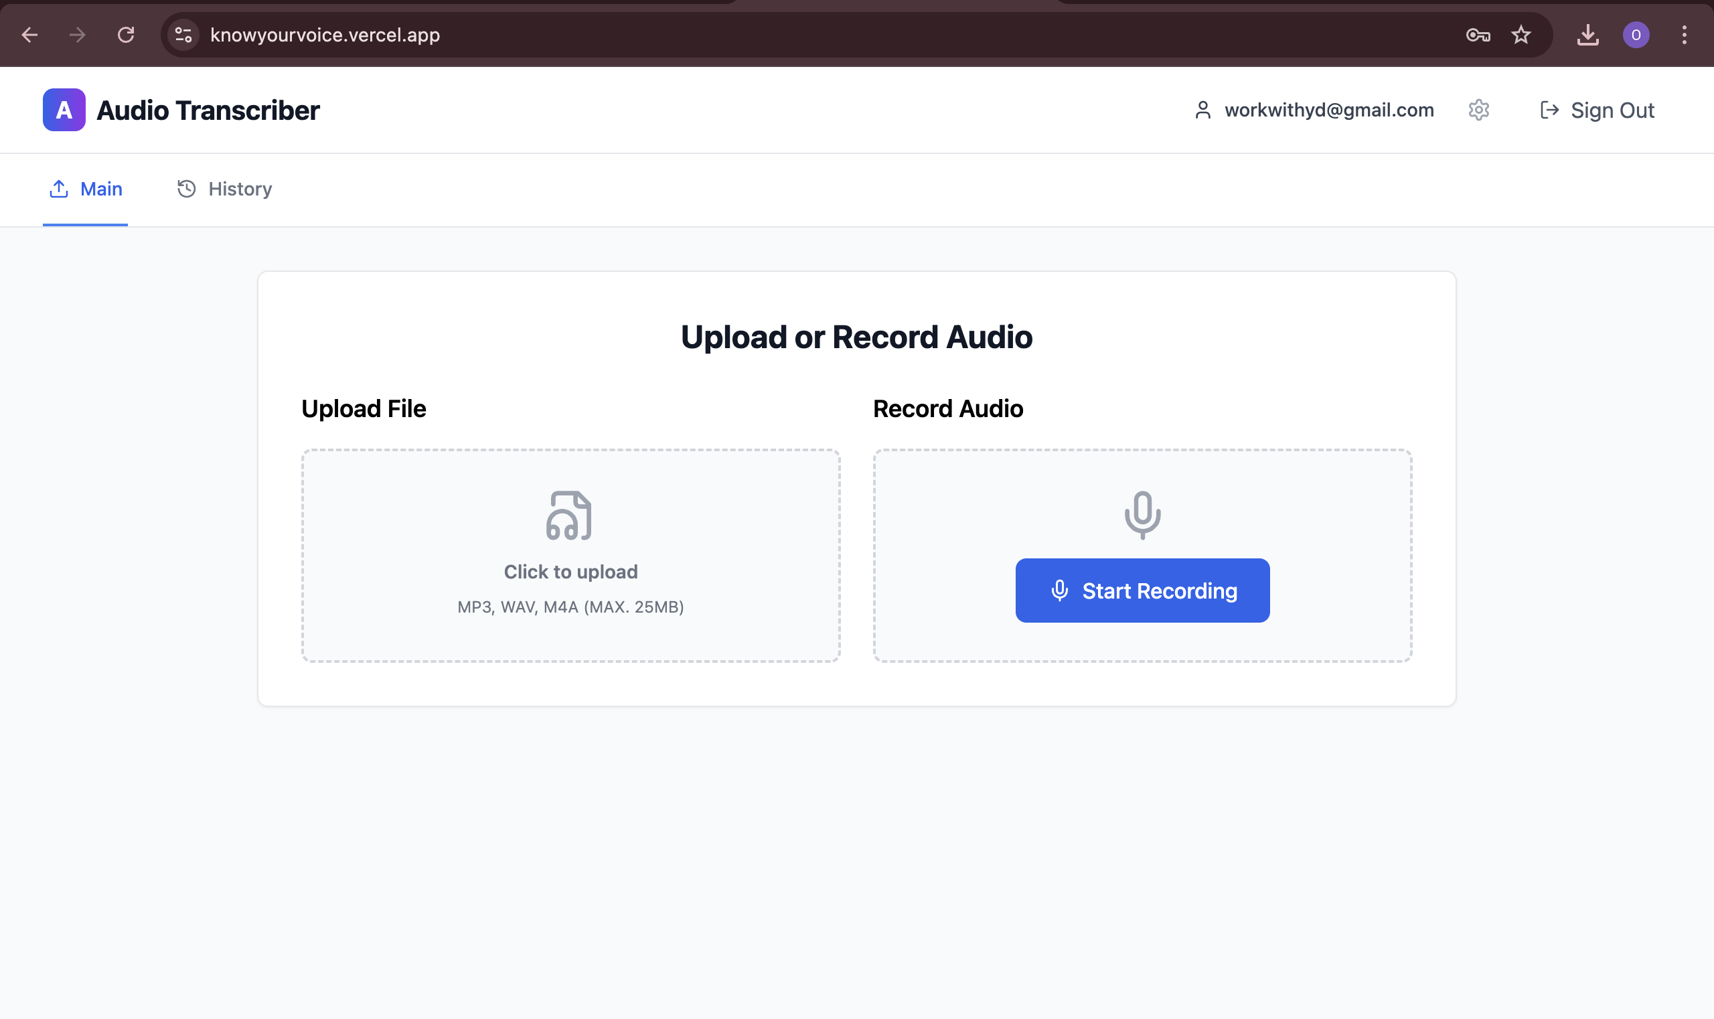1714x1019 pixels.
Task: Open the Chrome profile avatar menu
Action: (x=1636, y=35)
